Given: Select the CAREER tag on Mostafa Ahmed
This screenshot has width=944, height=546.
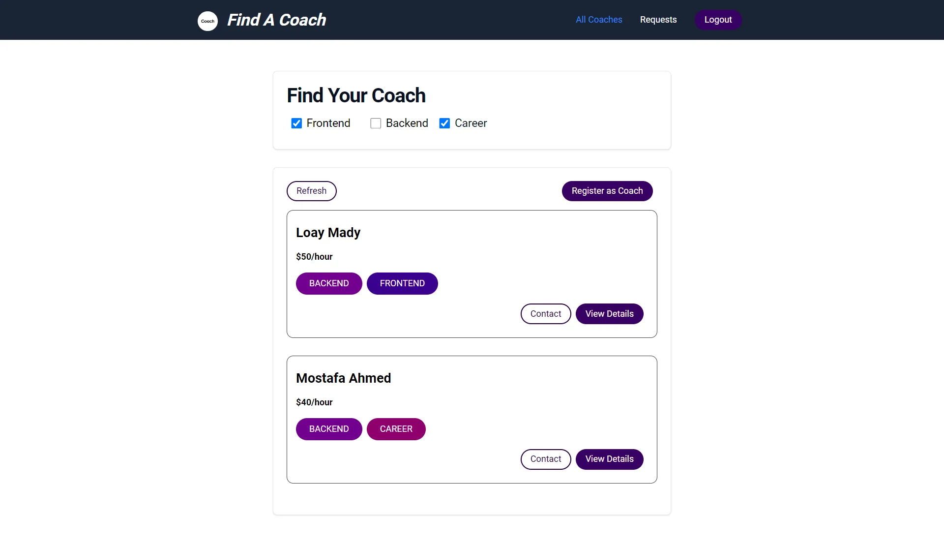Looking at the screenshot, I should click(x=396, y=429).
